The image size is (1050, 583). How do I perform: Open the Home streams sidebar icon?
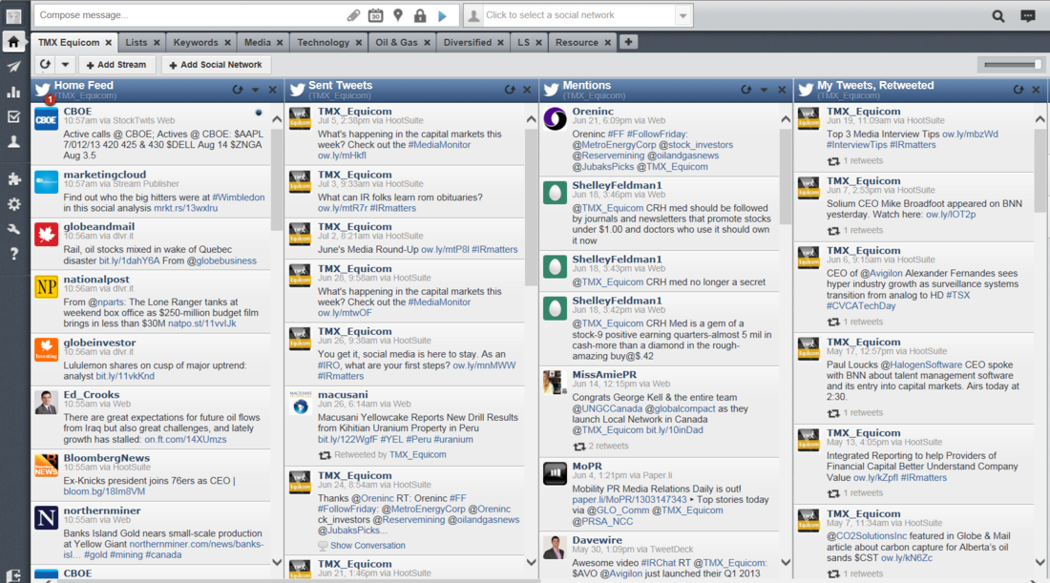(13, 41)
